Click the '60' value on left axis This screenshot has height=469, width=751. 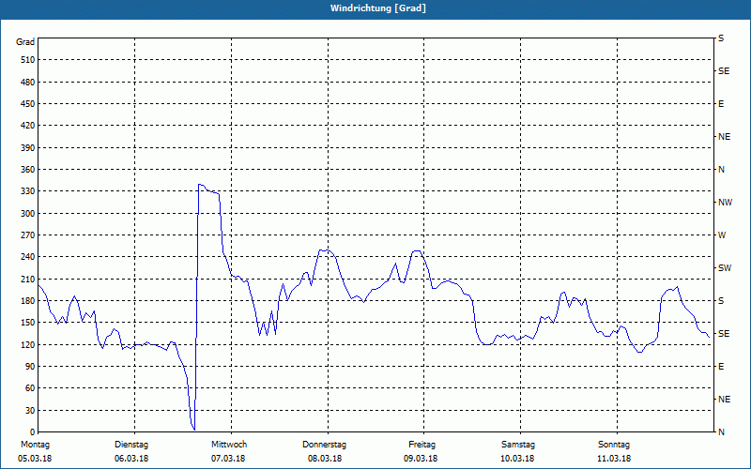(x=31, y=388)
